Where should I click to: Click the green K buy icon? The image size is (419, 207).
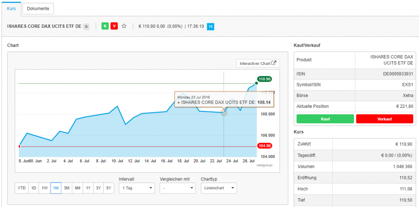pos(105,26)
